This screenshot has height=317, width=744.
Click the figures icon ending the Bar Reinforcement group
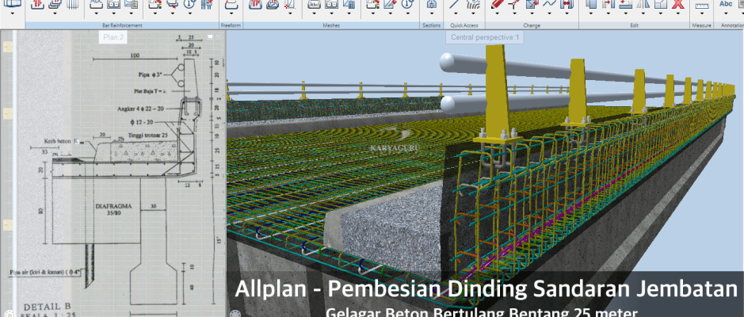pyautogui.click(x=207, y=4)
